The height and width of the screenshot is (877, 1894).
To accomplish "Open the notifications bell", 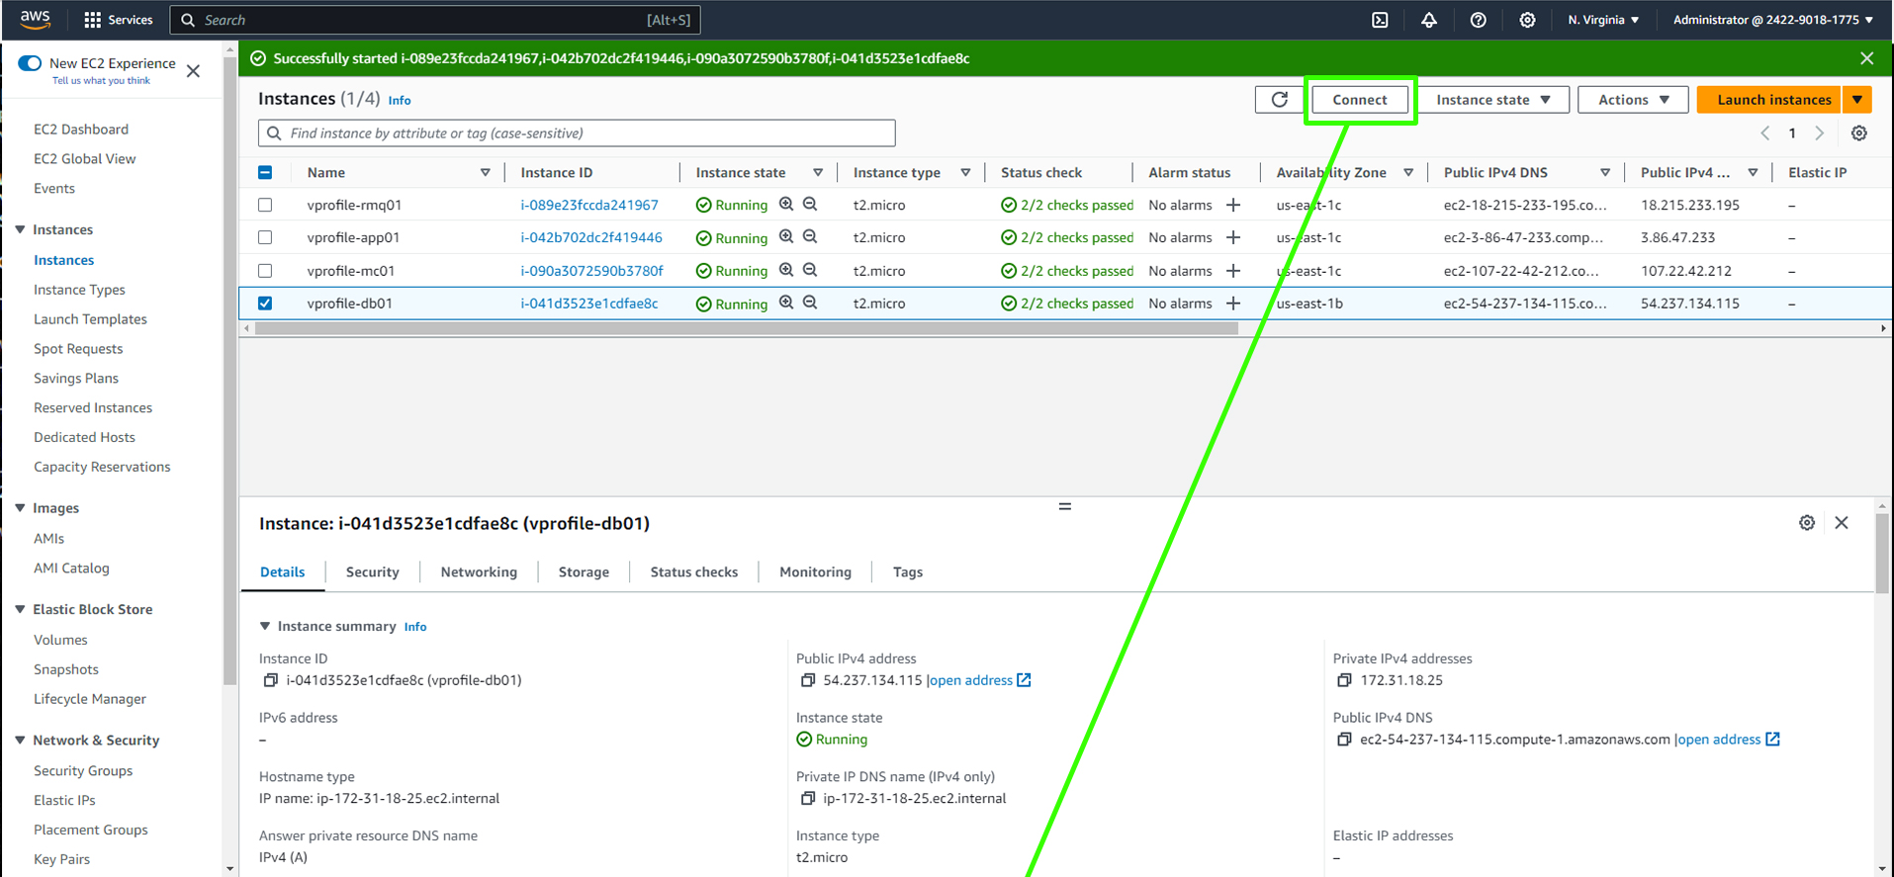I will (x=1429, y=20).
